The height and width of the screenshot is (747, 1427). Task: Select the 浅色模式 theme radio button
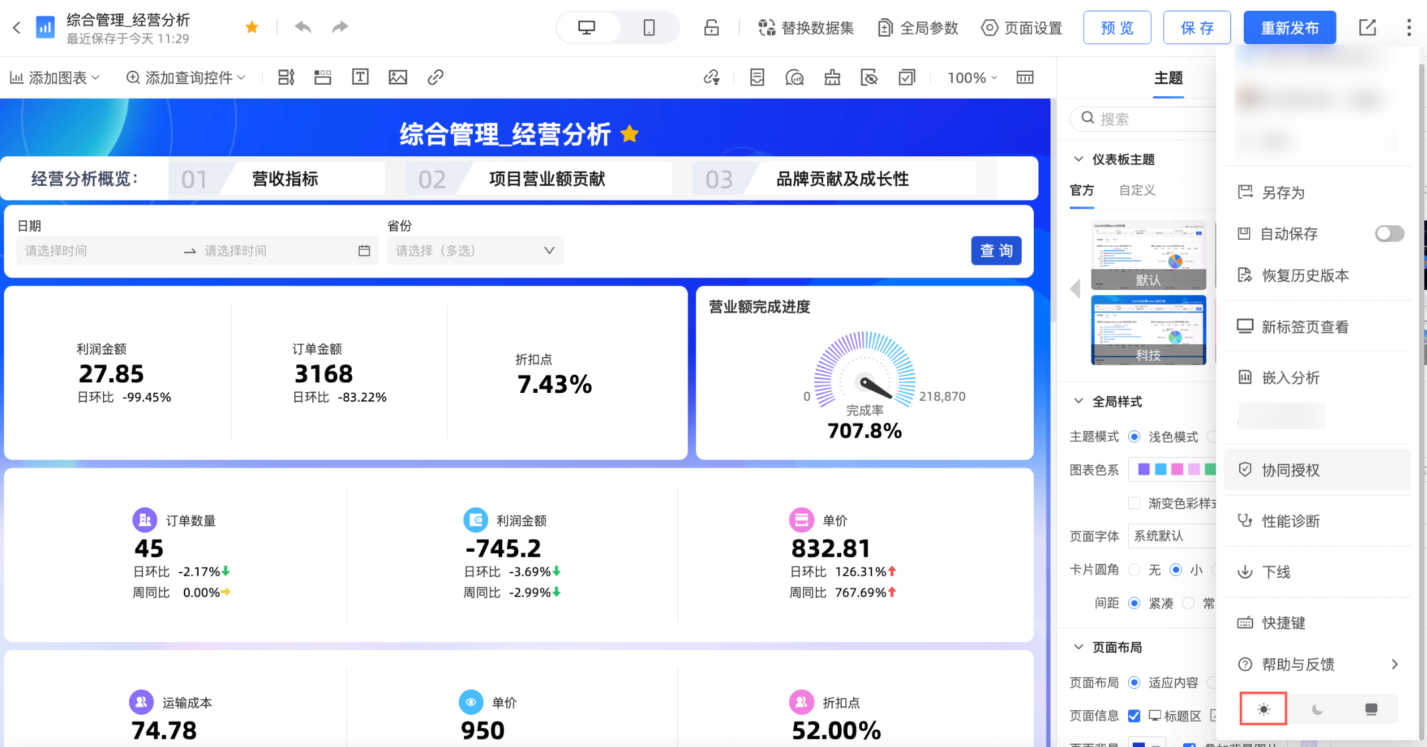point(1134,437)
